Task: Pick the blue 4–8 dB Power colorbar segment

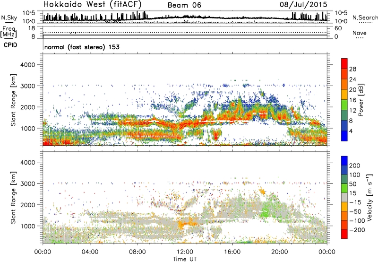Action: coord(344,125)
